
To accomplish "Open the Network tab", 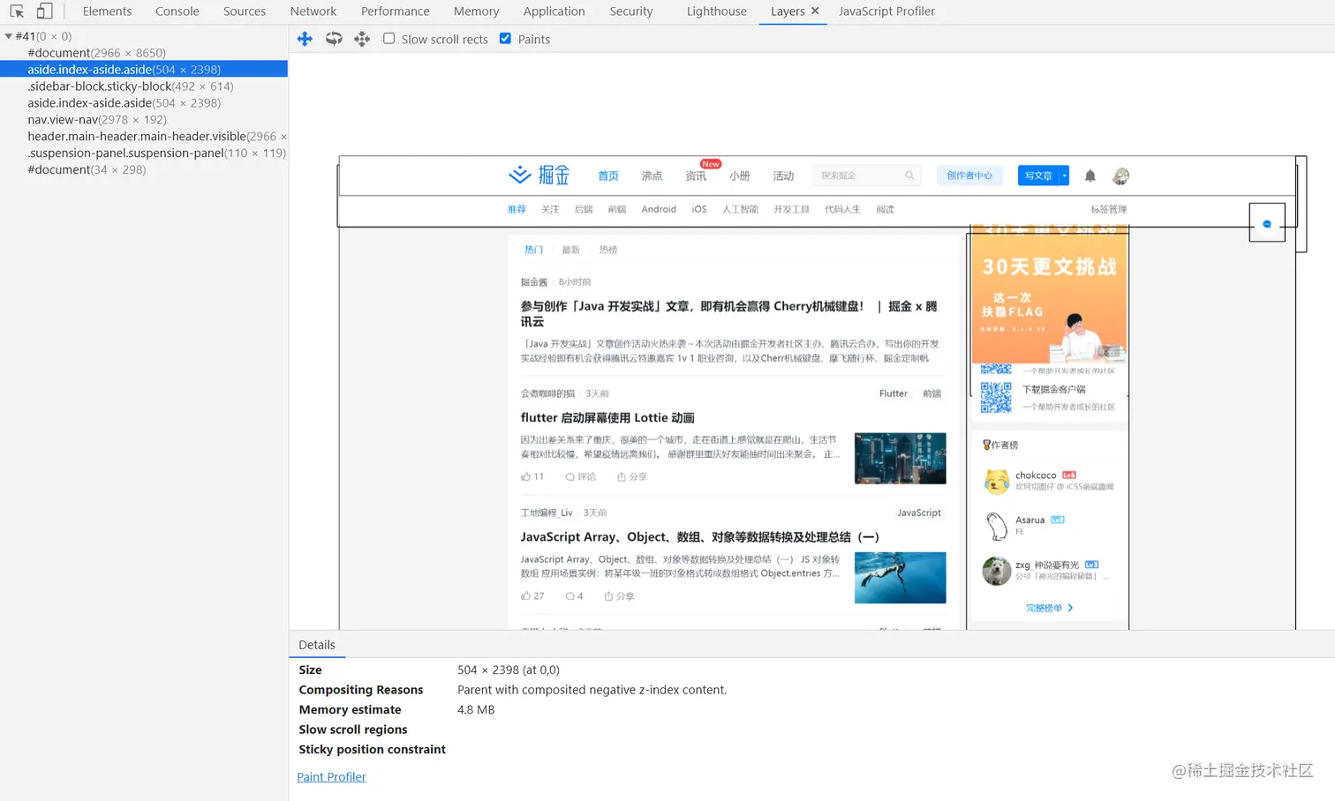I will coord(313,11).
